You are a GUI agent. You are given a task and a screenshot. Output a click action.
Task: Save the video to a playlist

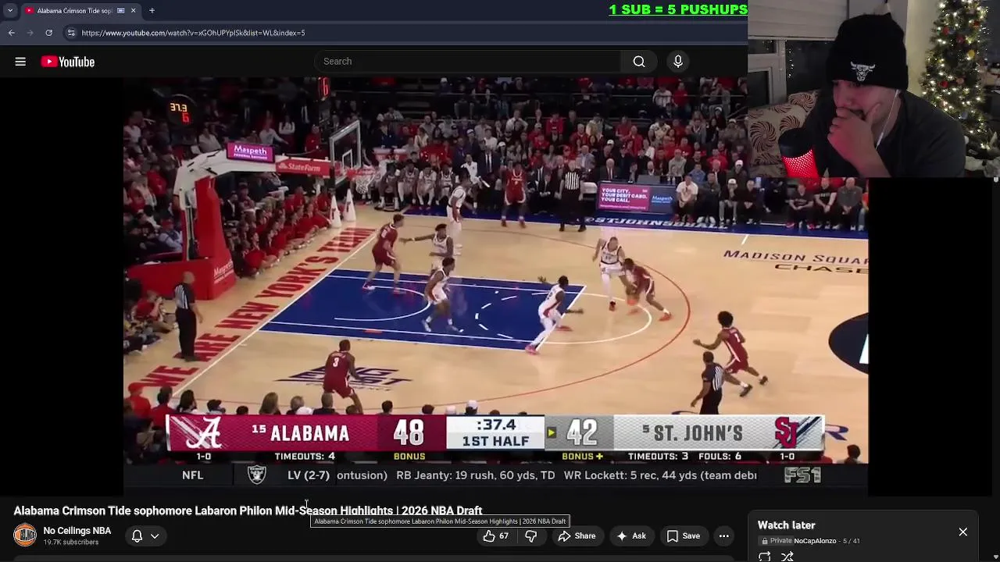[683, 535]
